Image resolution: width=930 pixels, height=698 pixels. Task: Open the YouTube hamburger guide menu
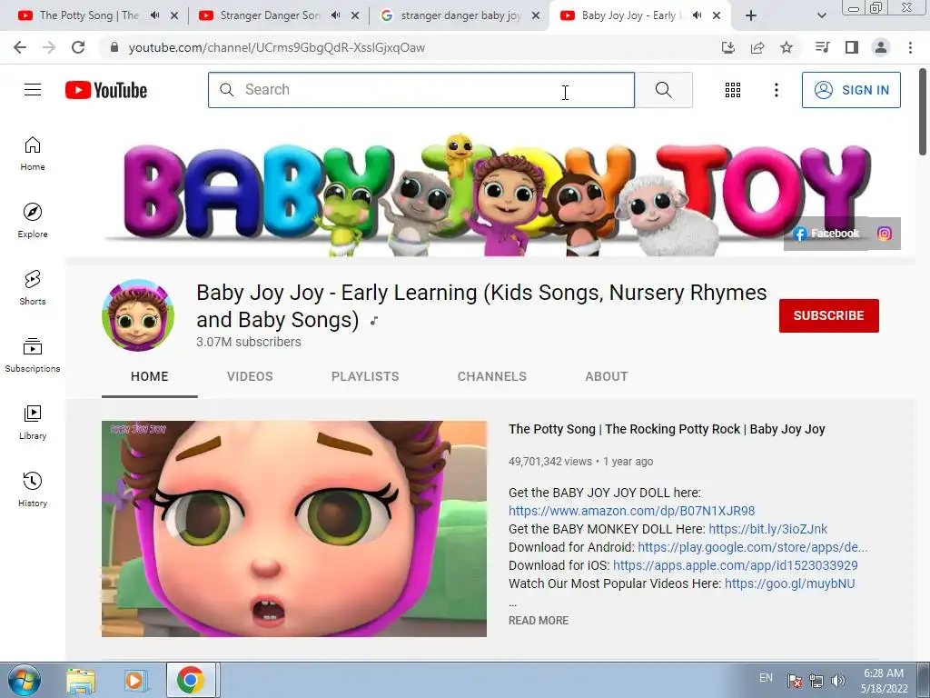(33, 90)
